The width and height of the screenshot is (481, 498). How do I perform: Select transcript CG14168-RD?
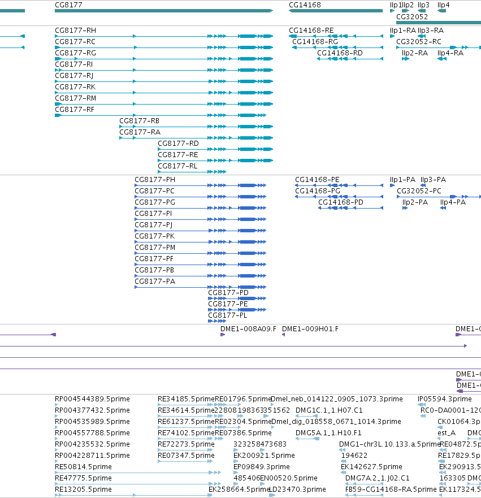pos(340,53)
